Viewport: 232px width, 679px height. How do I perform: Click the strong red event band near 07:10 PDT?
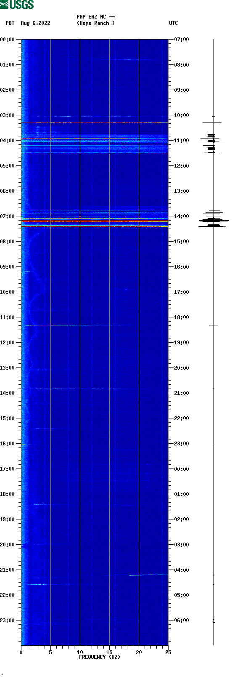[x=95, y=221]
